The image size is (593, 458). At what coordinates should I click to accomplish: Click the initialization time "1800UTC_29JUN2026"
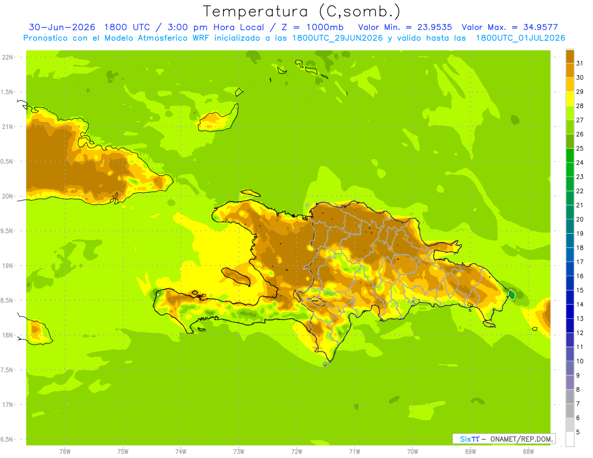[338, 38]
